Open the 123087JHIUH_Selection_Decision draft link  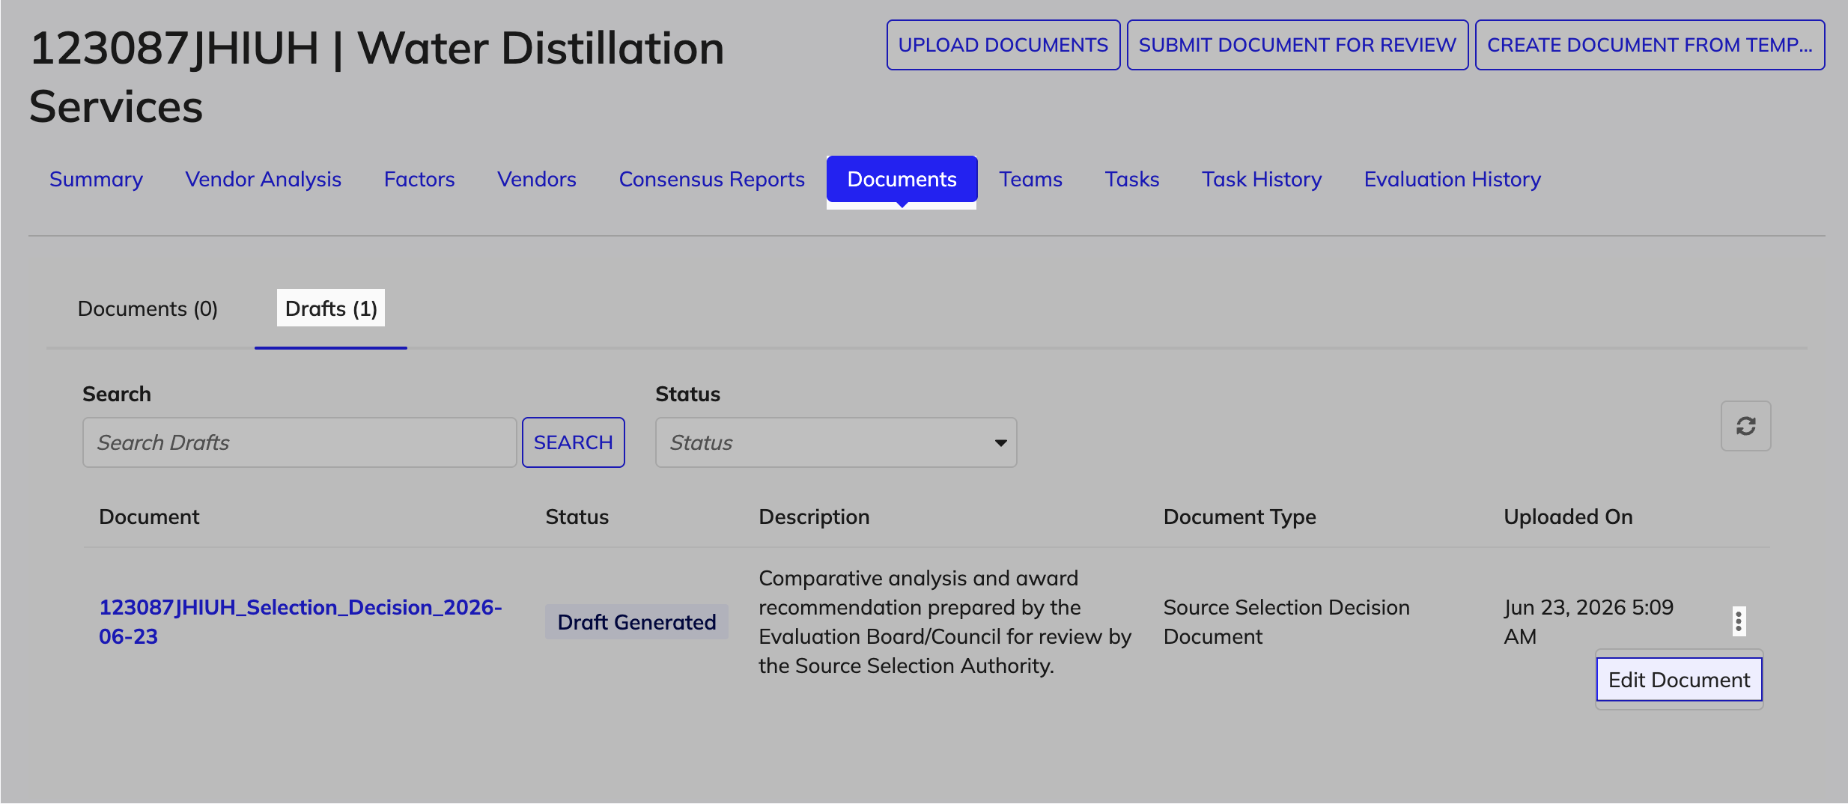(x=300, y=621)
